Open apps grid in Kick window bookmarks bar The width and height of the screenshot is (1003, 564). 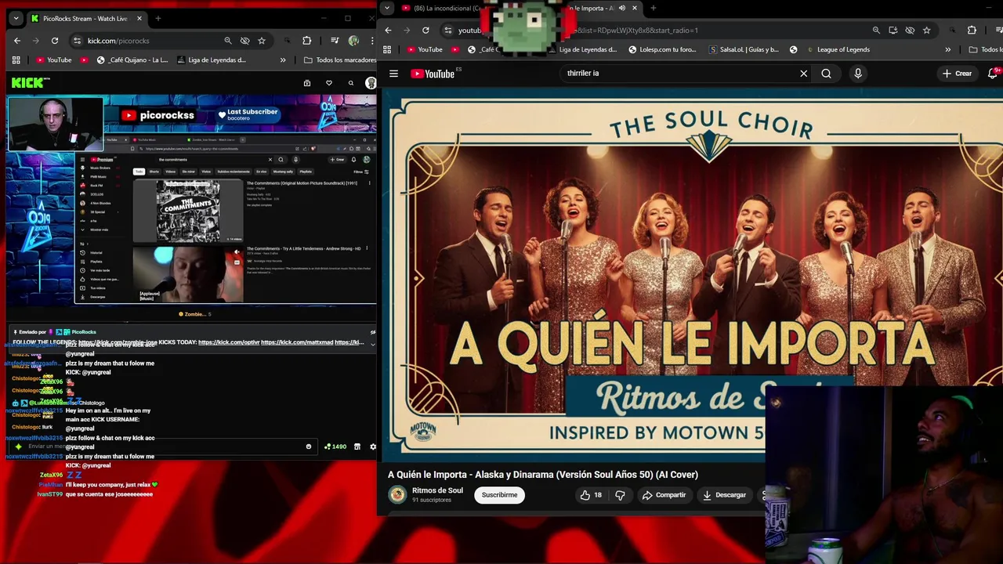pyautogui.click(x=16, y=60)
